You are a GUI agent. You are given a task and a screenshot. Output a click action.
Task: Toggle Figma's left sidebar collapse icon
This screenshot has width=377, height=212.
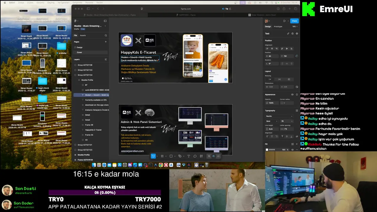(x=105, y=21)
